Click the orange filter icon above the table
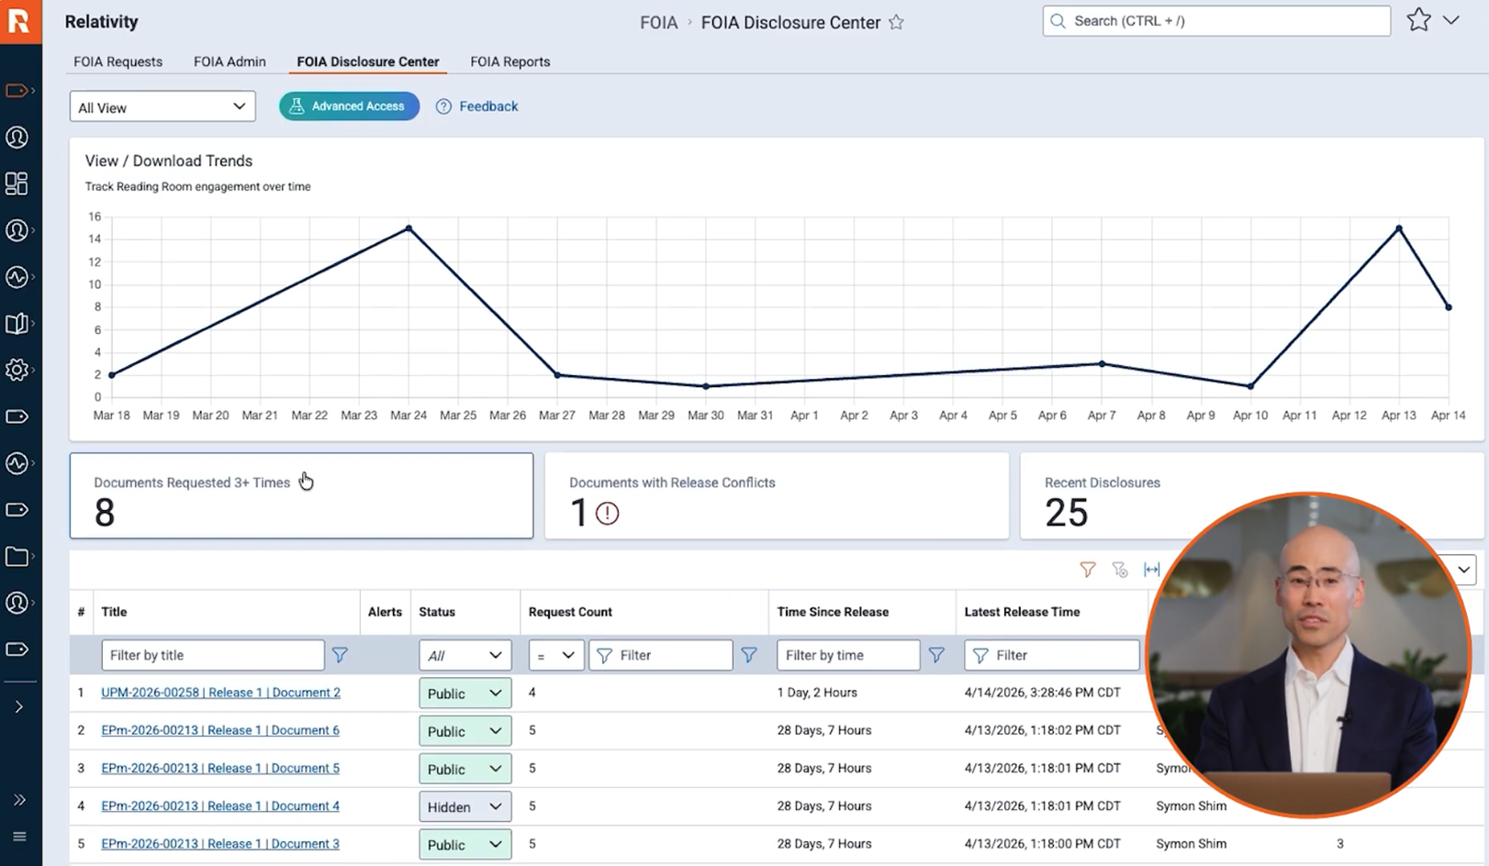The height and width of the screenshot is (866, 1489). tap(1088, 570)
